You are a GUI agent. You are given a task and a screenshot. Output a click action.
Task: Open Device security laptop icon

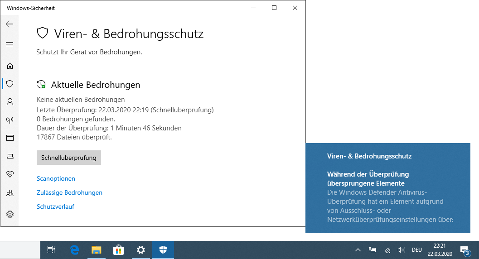(x=10, y=156)
